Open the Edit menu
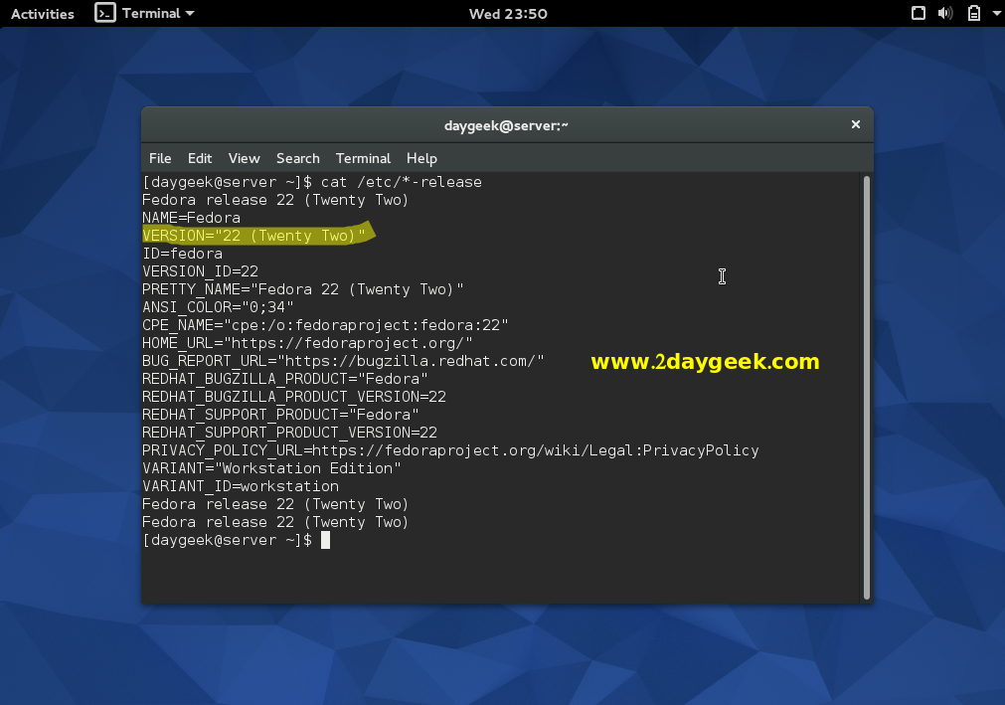Viewport: 1005px width, 705px height. (x=200, y=158)
